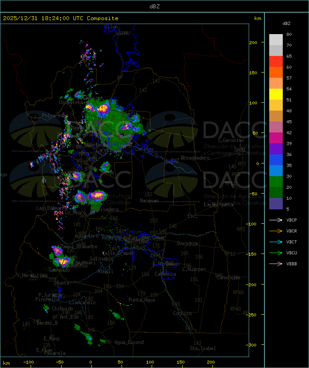Screen dimensions: 309x368
Task: Click the 'Sosneado' map label
Action: click(x=59, y=270)
